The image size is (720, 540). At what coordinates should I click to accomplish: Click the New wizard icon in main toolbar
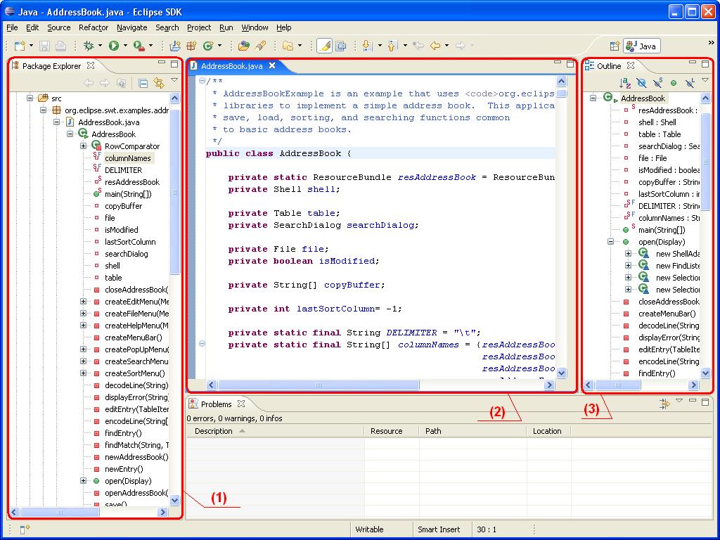coord(20,46)
